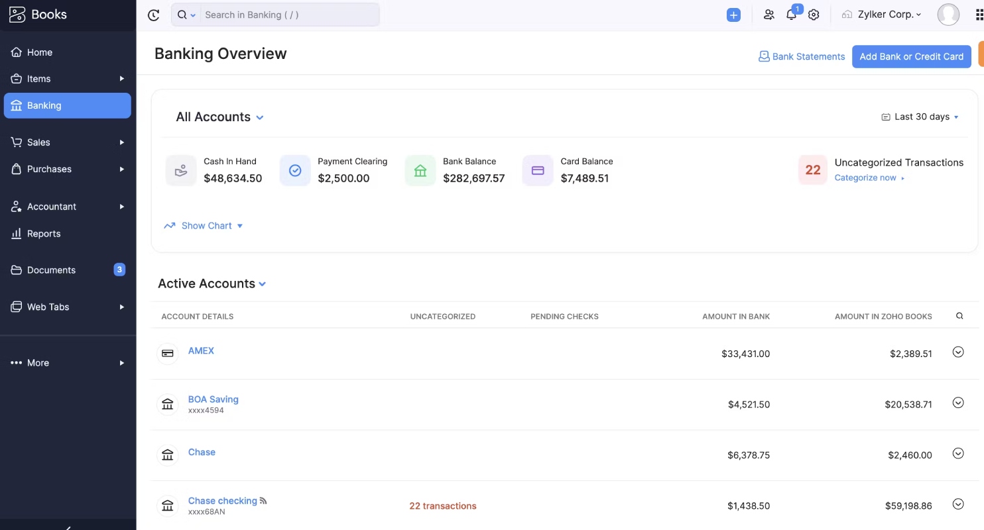Click the Amount in Zoho Books column header
The height and width of the screenshot is (530, 984).
coord(883,317)
